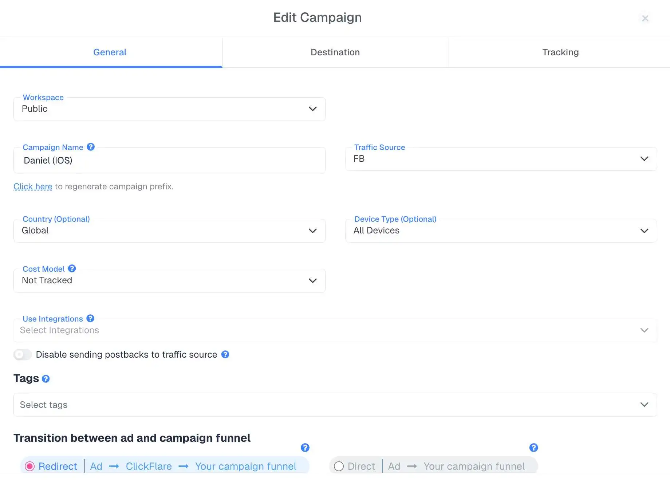
Task: Click help icon above Redirect option
Action: coord(305,448)
